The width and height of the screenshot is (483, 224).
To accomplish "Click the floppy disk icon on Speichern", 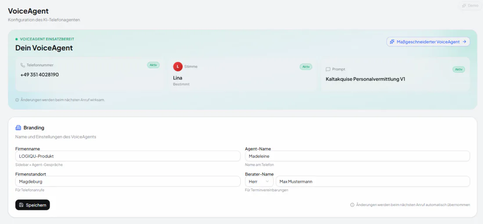I will 21,205.
